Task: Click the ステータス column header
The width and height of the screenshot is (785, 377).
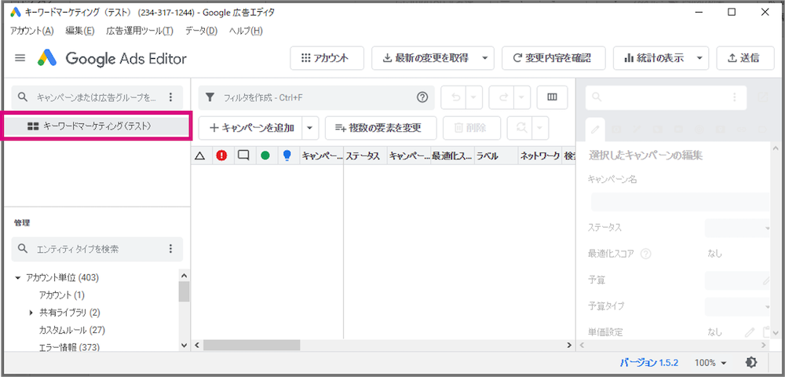Action: point(365,156)
